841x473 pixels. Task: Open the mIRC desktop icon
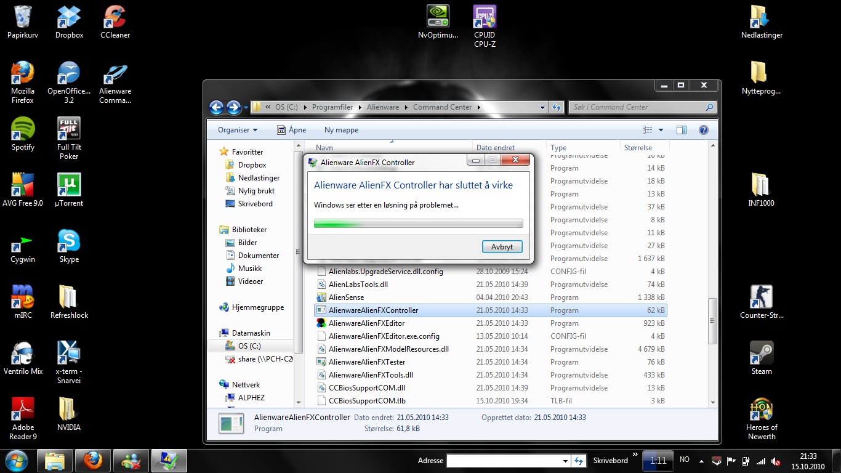23,302
